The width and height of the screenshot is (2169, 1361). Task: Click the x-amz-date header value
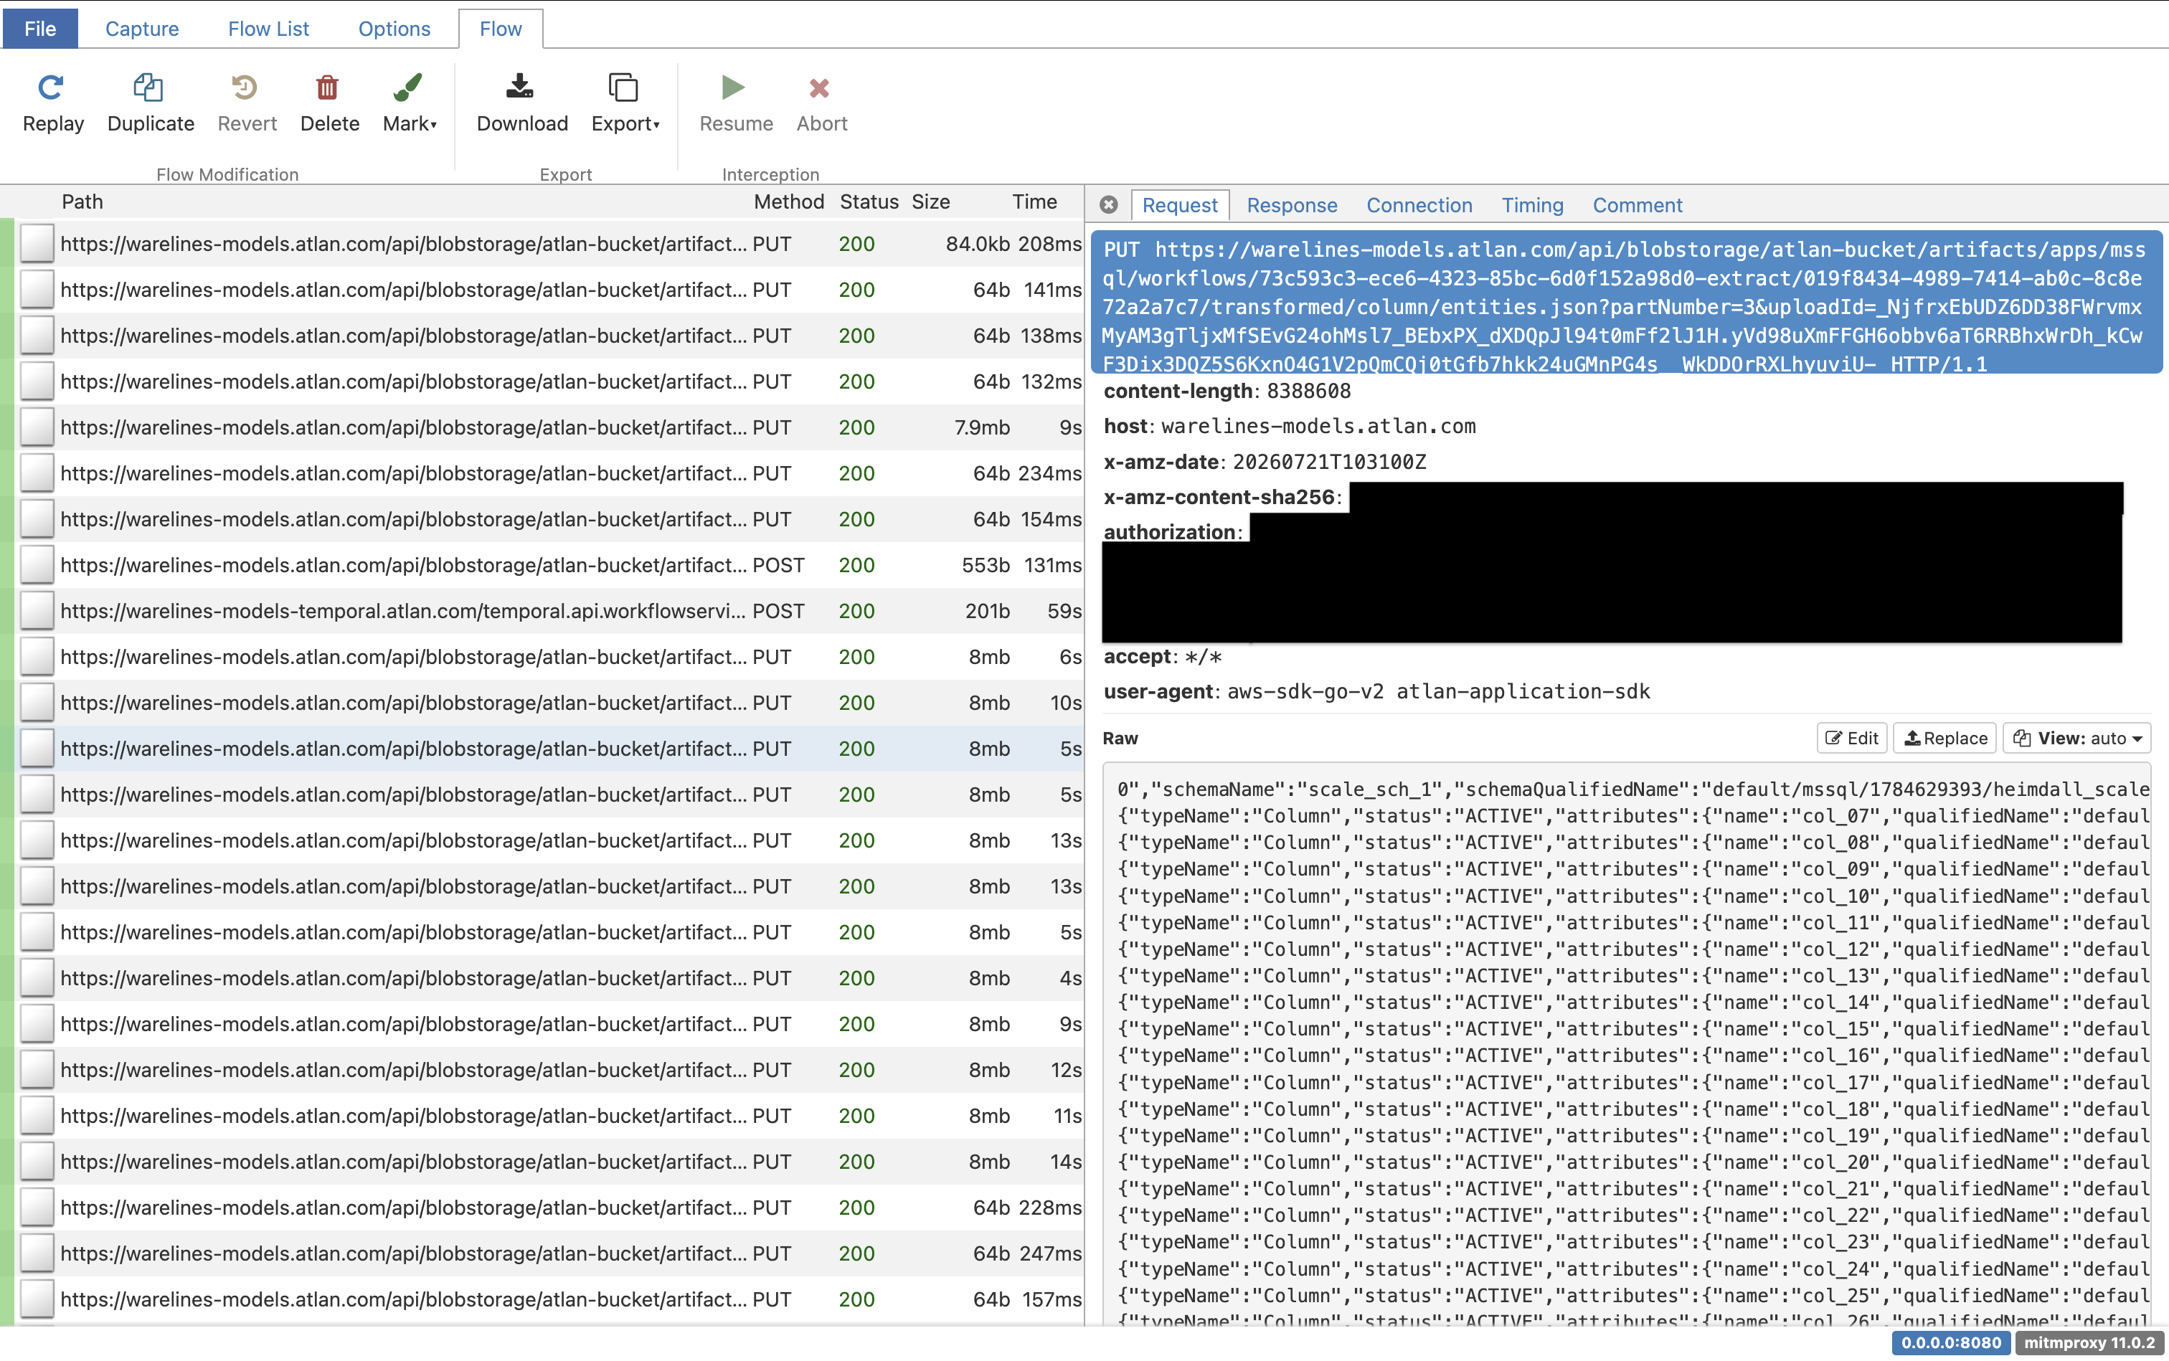[1329, 463]
